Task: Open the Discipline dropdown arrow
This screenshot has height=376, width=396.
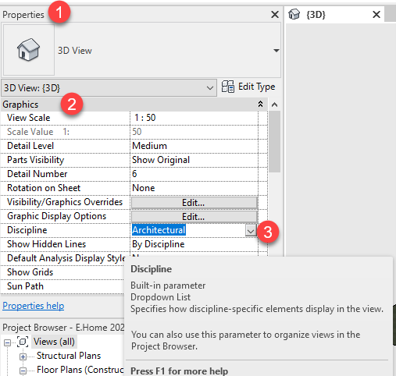Action: pyautogui.click(x=251, y=231)
